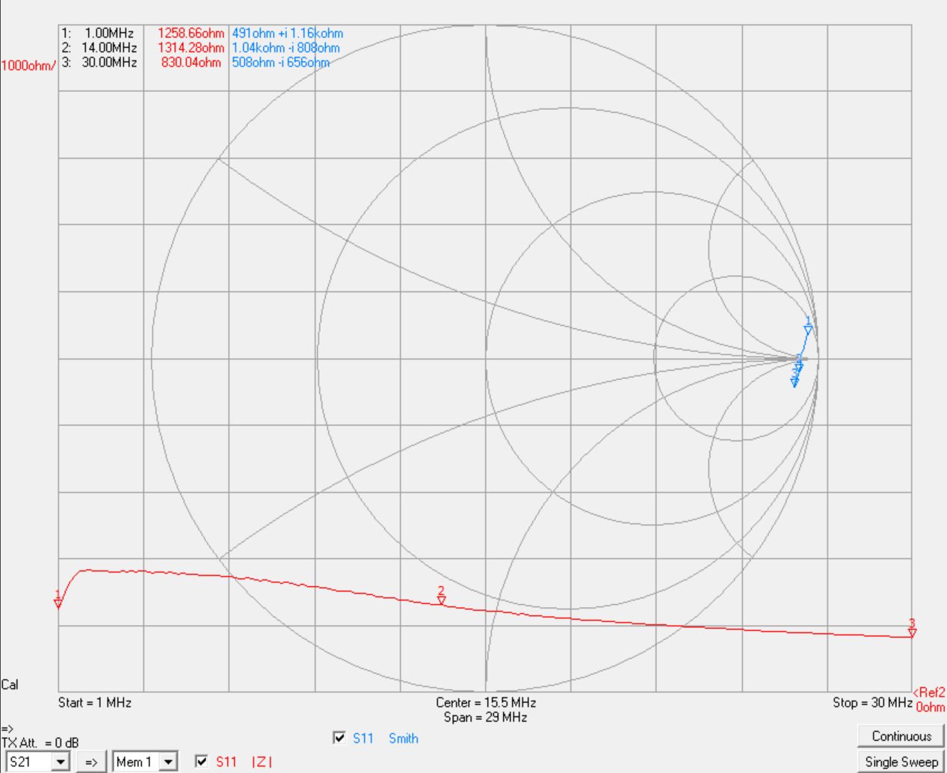
Task: Run a Single Sweep
Action: (x=901, y=762)
